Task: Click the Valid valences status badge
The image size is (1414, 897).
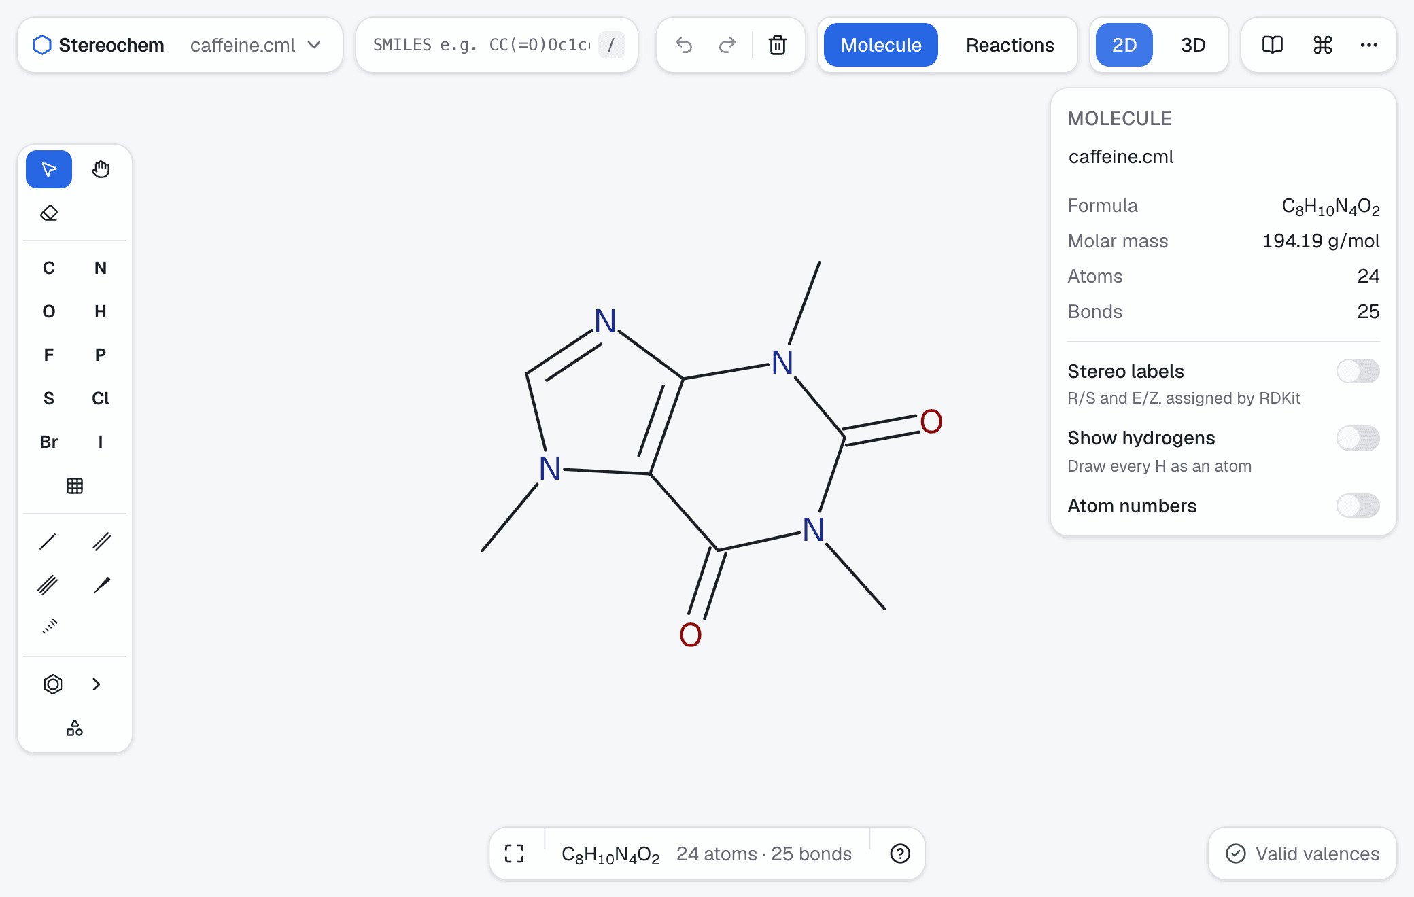Action: point(1303,854)
